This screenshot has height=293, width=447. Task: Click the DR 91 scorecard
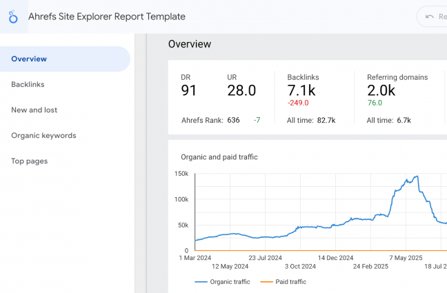pyautogui.click(x=189, y=90)
